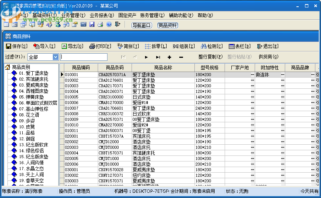
Task: Open 厂家产地 lookup for row 010001
Action: pyautogui.click(x=253, y=75)
